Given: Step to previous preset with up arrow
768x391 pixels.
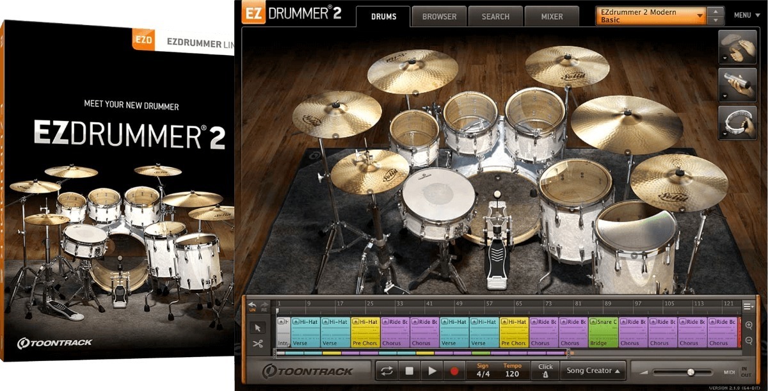Looking at the screenshot, I should (x=716, y=11).
